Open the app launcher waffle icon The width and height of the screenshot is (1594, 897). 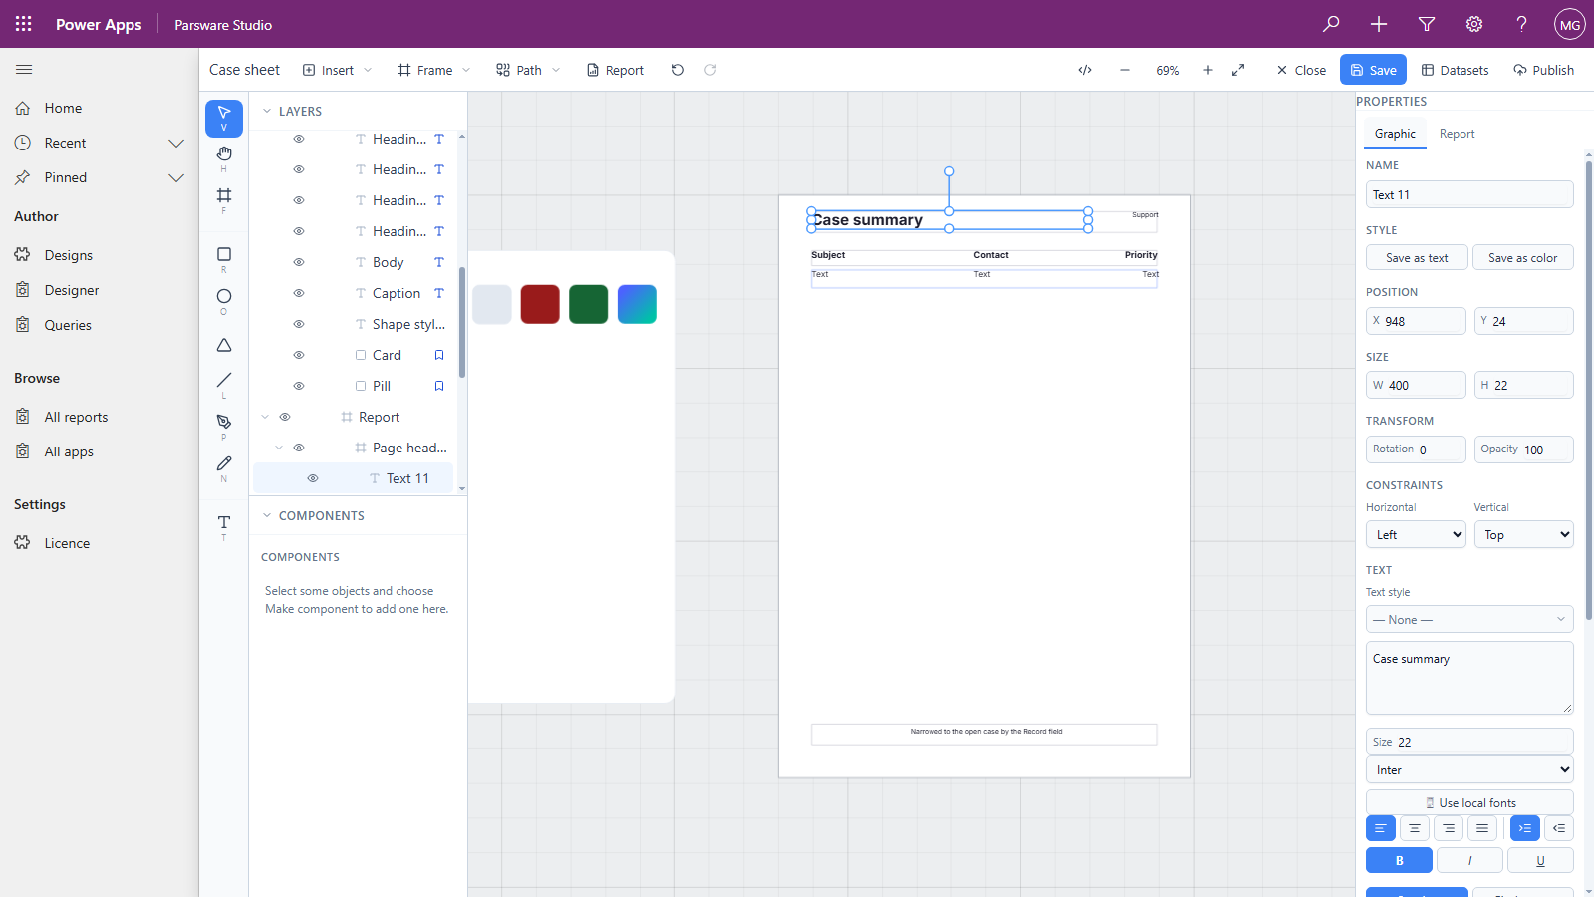click(24, 24)
